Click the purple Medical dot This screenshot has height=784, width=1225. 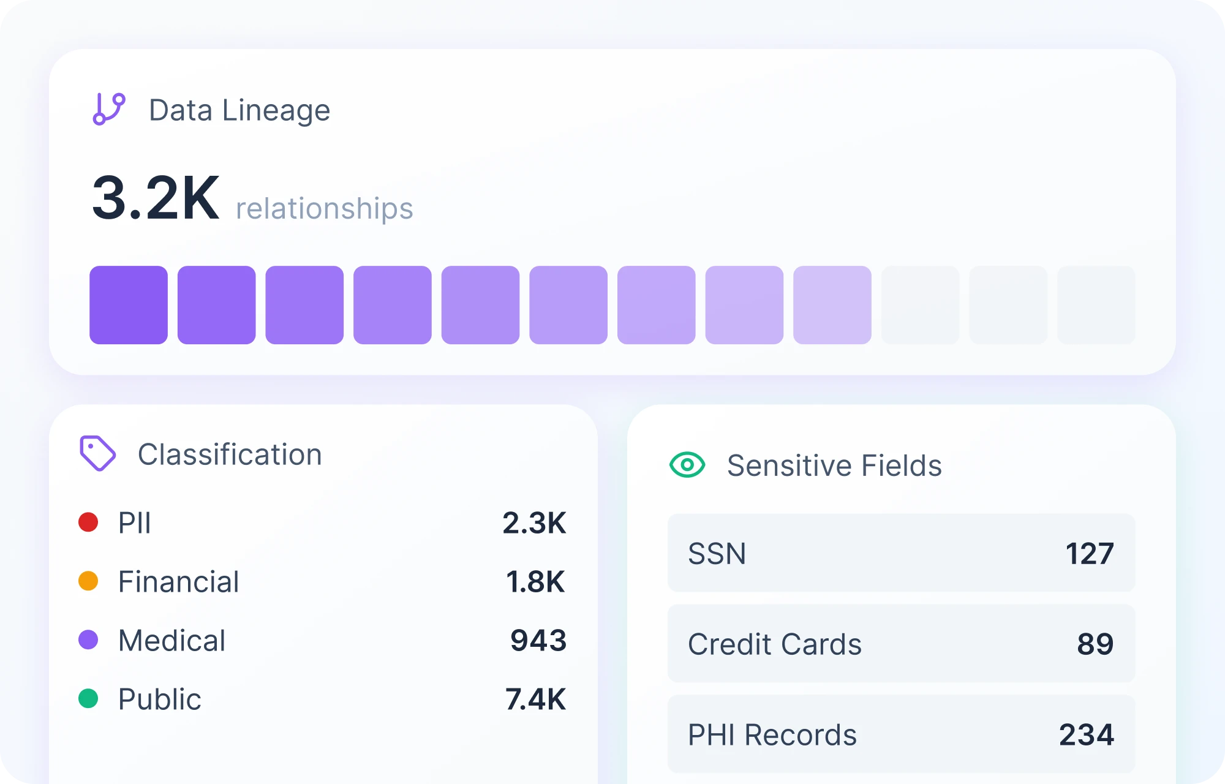pos(88,639)
